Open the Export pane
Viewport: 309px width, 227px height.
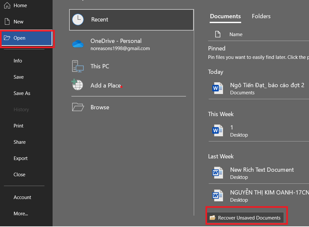20,158
